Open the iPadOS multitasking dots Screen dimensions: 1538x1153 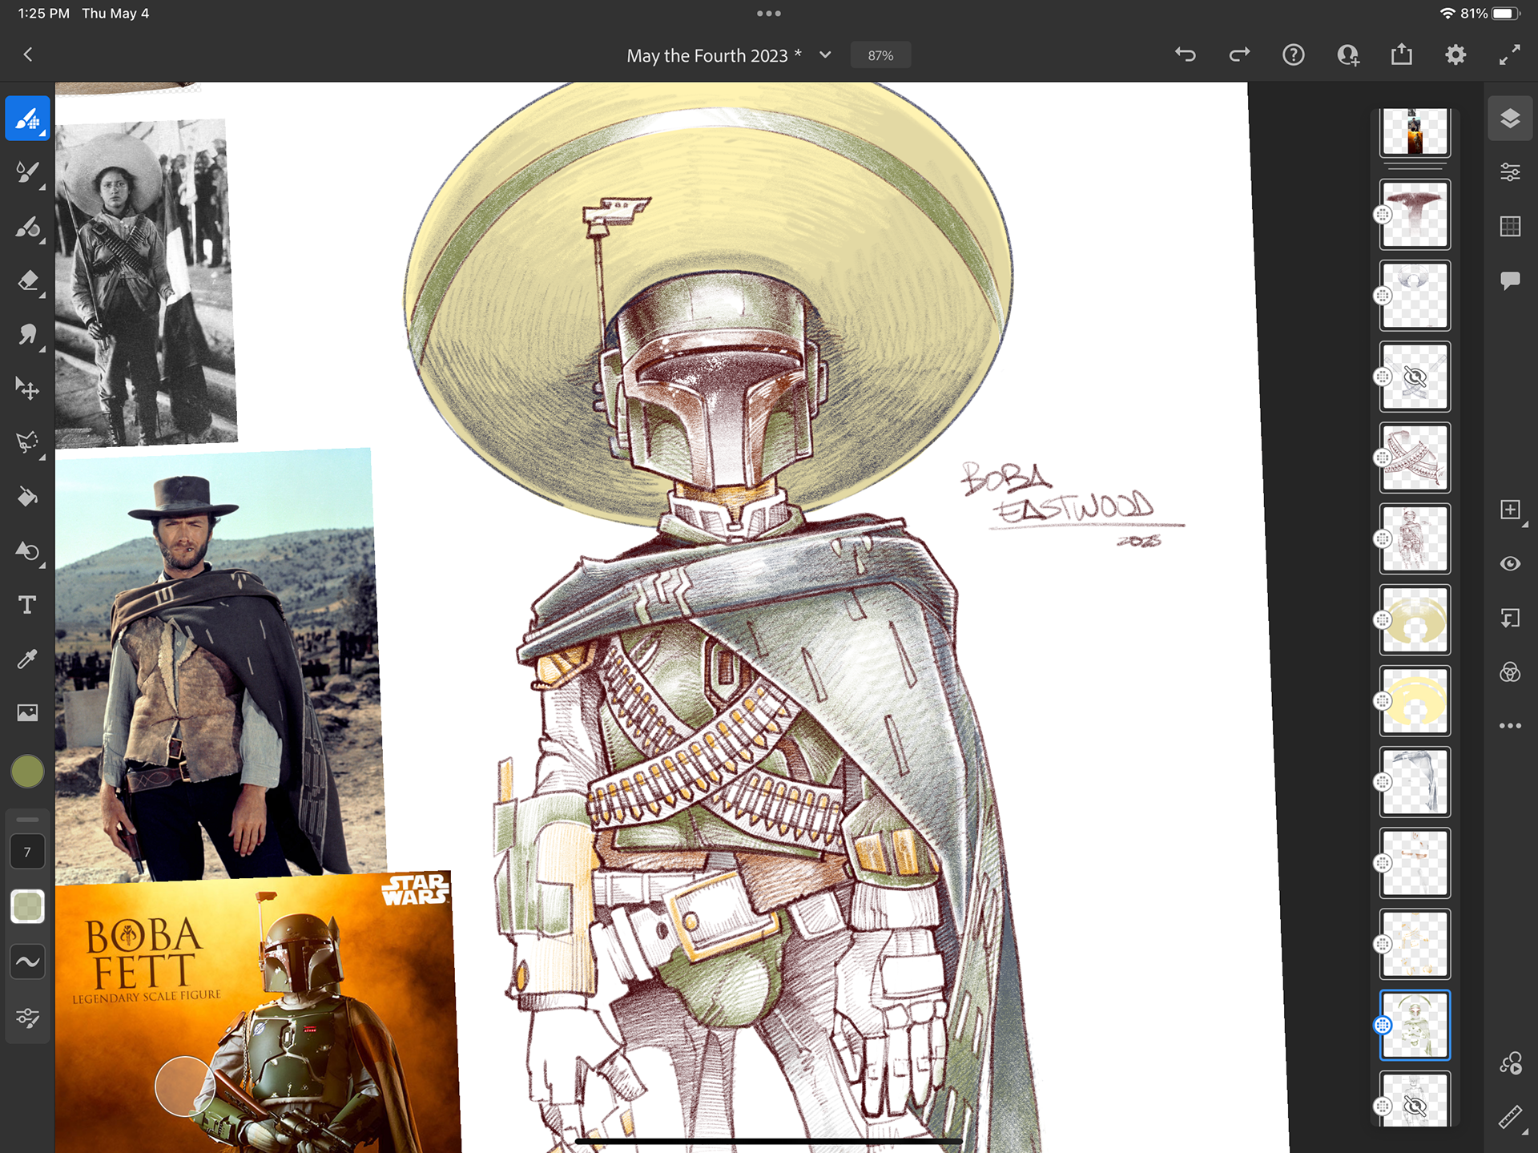coord(769,14)
